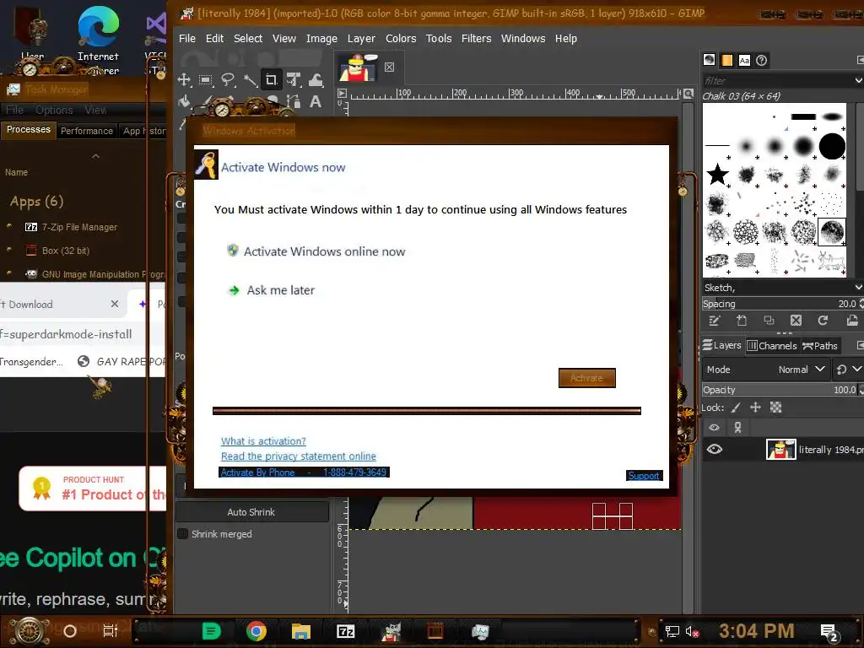This screenshot has height=648, width=864.
Task: Open the Fonts dock tab icon
Action: pyautogui.click(x=744, y=60)
